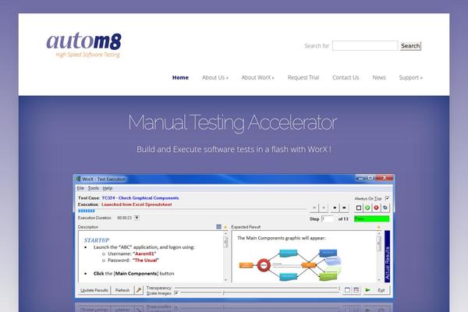This screenshot has width=468, height=312.
Task: Open the Home menu item
Action: 180,77
